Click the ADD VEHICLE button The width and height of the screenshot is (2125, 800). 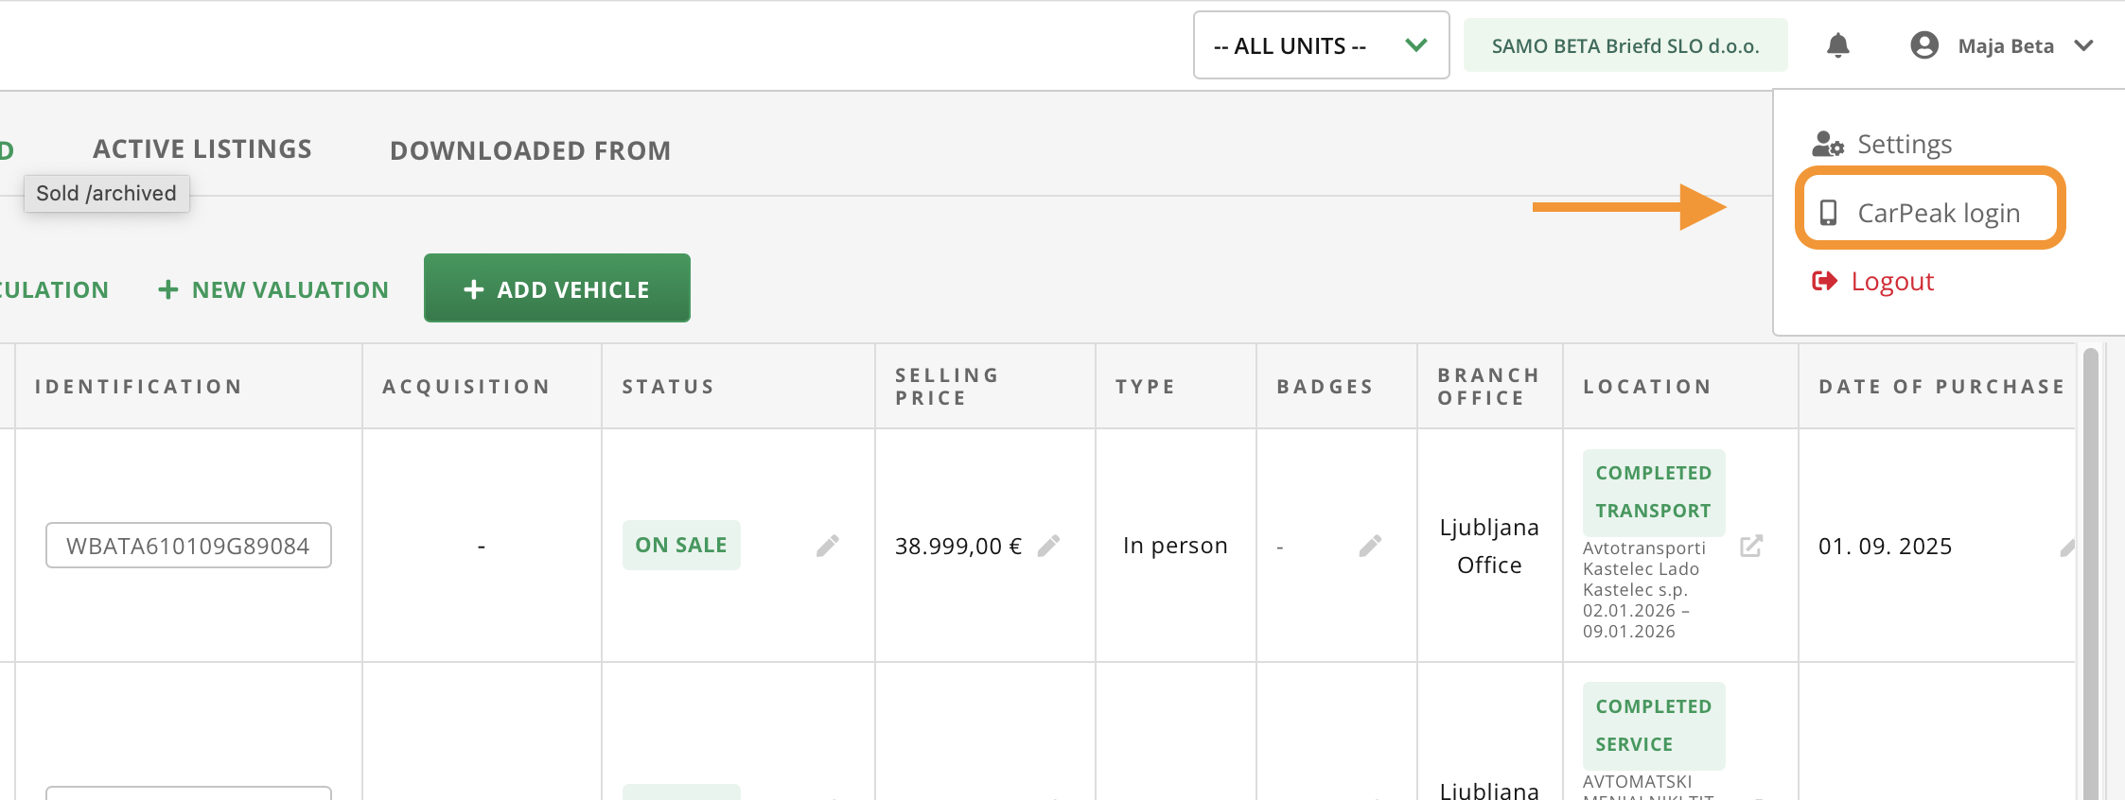click(x=556, y=288)
